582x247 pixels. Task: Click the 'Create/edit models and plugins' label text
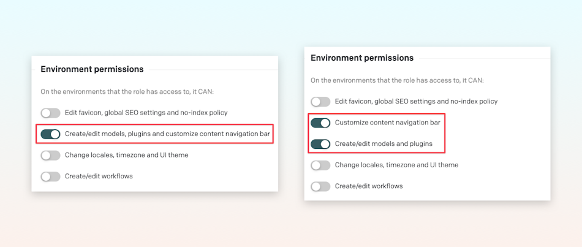tap(384, 144)
